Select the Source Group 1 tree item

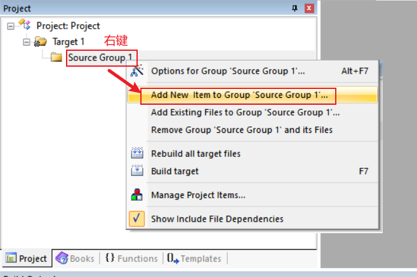(x=100, y=57)
